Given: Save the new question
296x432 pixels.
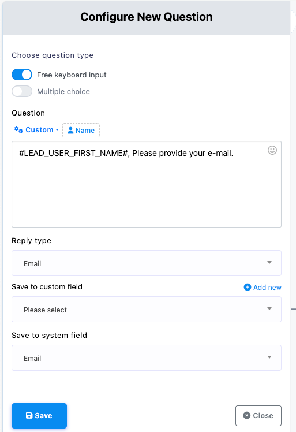Looking at the screenshot, I should (39, 415).
